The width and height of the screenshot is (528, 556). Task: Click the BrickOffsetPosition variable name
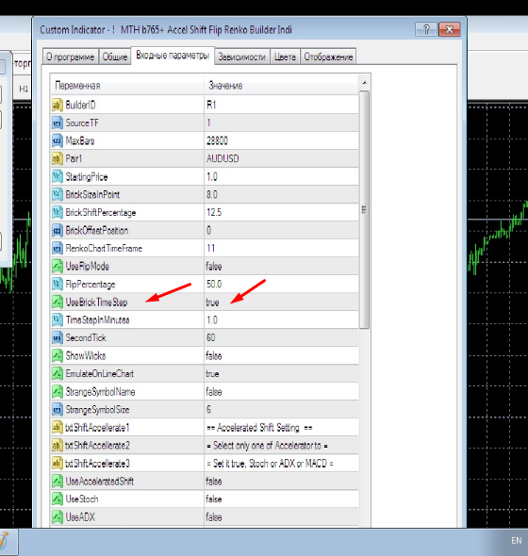coord(97,231)
